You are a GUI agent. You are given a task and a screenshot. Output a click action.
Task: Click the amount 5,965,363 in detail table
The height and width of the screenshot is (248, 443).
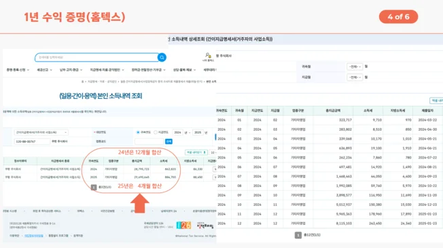pyautogui.click(x=344, y=214)
